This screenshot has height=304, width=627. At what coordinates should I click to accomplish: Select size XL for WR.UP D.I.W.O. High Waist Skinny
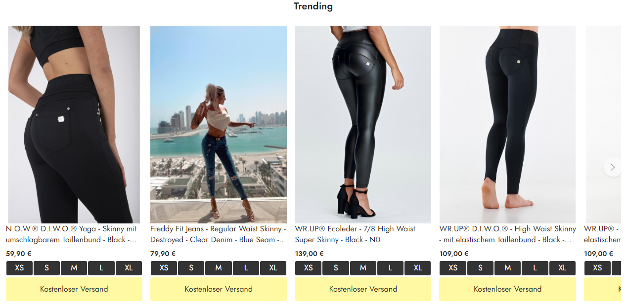(x=562, y=268)
